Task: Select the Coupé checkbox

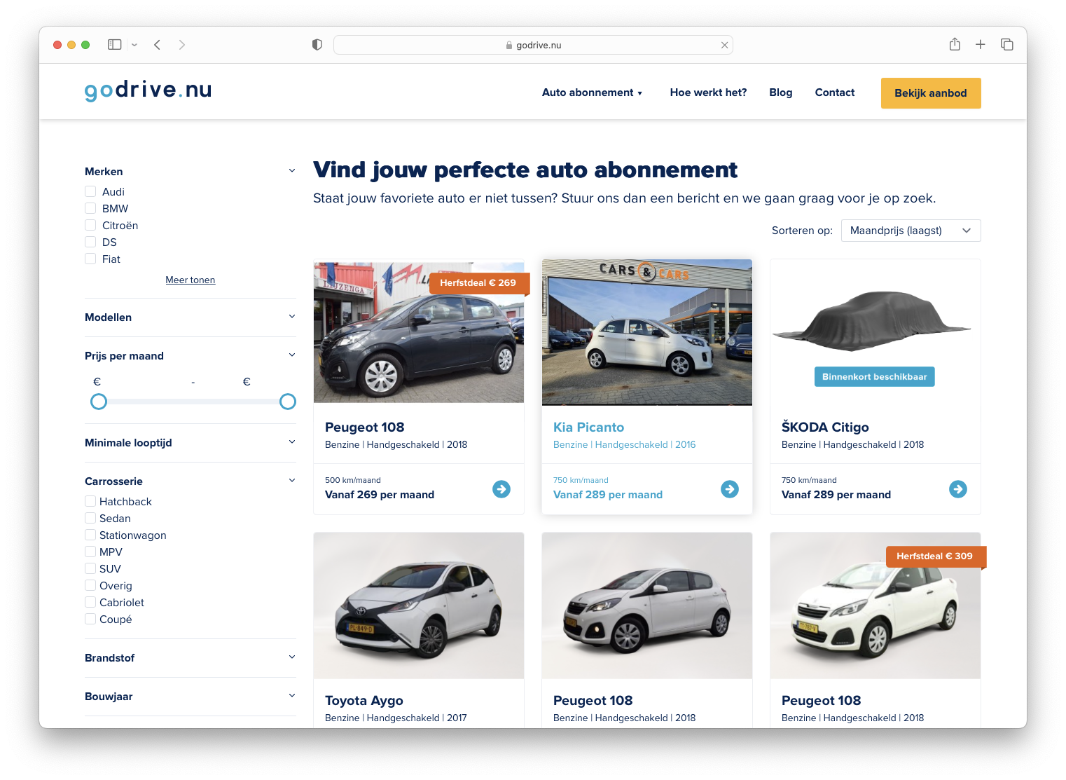Action: 90,619
